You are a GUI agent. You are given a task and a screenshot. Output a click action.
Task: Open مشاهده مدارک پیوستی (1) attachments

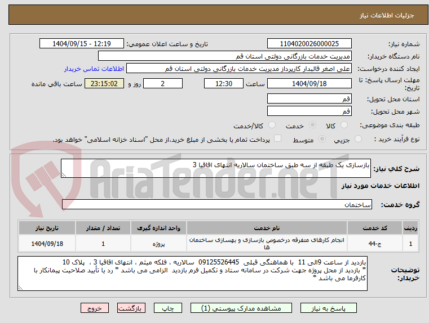click(241, 308)
